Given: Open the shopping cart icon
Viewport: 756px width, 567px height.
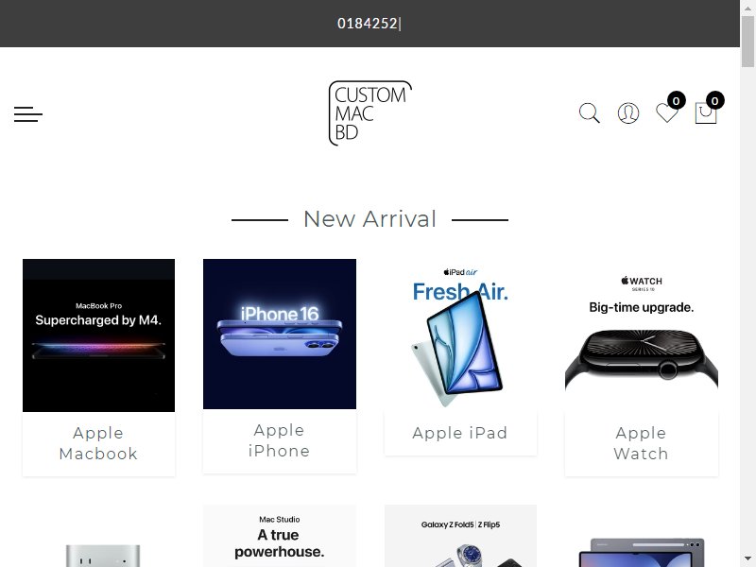Looking at the screenshot, I should [705, 113].
